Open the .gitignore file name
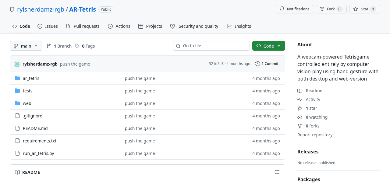This screenshot has height=183, width=390. (x=33, y=116)
